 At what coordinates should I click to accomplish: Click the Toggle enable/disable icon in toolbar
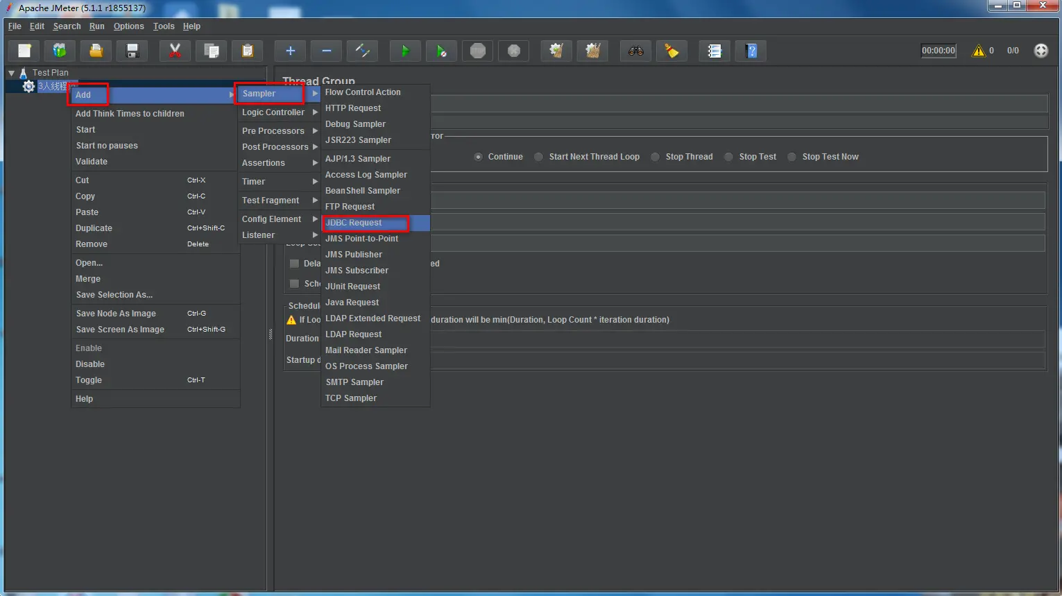[x=362, y=51]
